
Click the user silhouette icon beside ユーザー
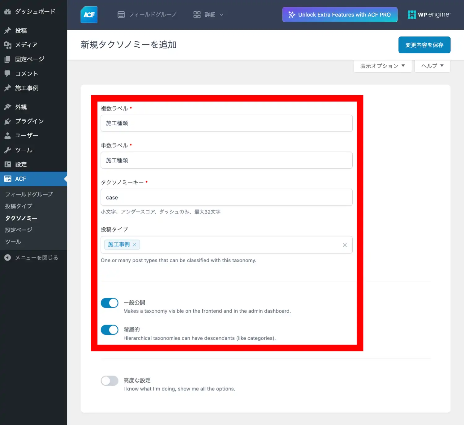pos(8,135)
